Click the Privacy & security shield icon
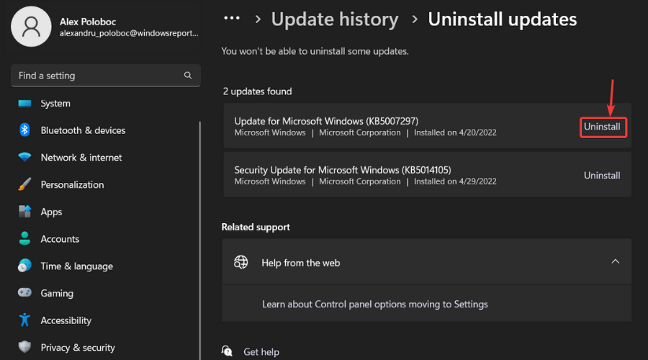 24,347
